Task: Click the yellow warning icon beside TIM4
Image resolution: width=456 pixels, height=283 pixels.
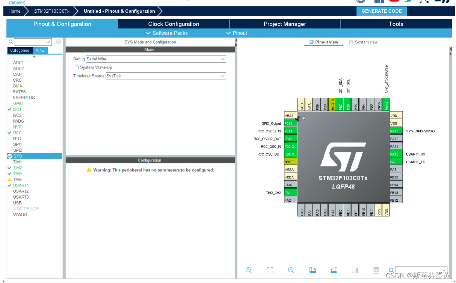Action: [x=10, y=180]
